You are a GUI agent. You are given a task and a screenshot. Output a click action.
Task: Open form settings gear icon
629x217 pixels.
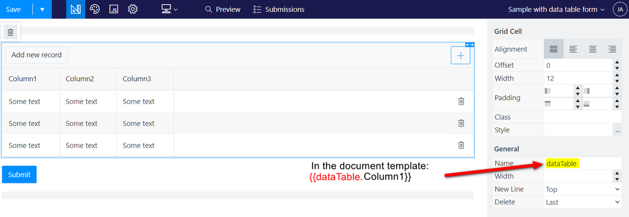[133, 9]
